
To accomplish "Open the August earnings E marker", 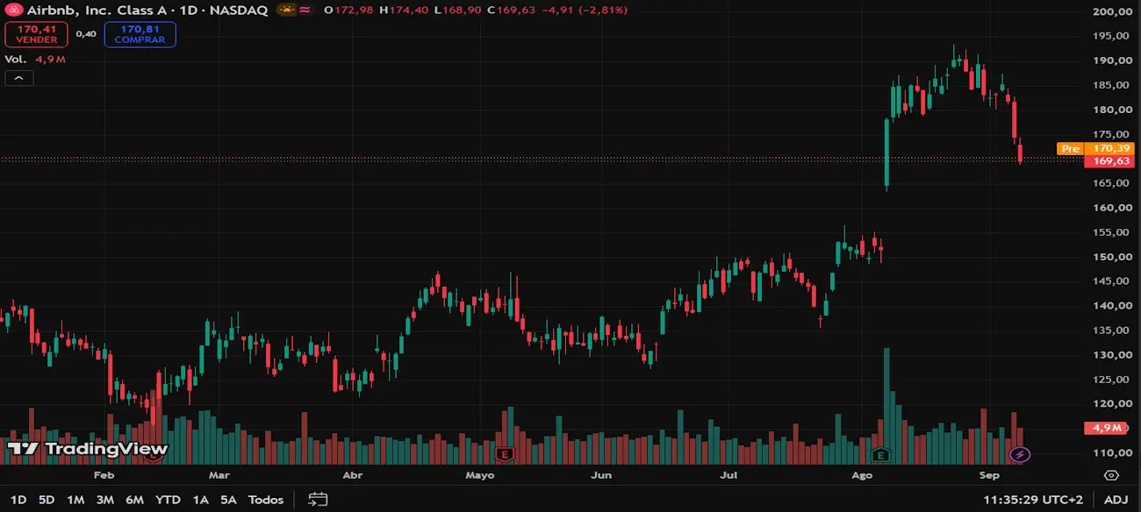I will [x=880, y=454].
